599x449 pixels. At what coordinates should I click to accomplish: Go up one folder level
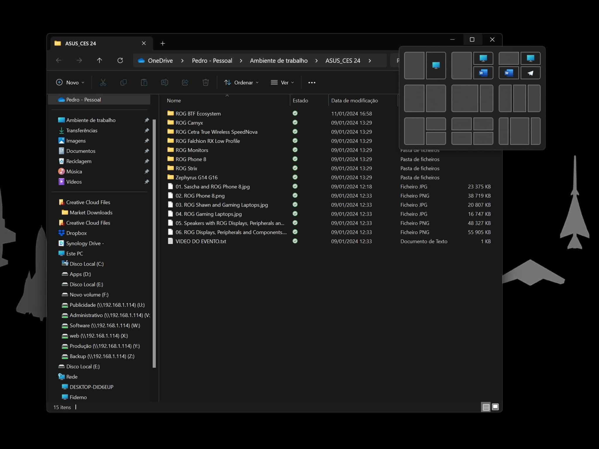[x=99, y=61]
